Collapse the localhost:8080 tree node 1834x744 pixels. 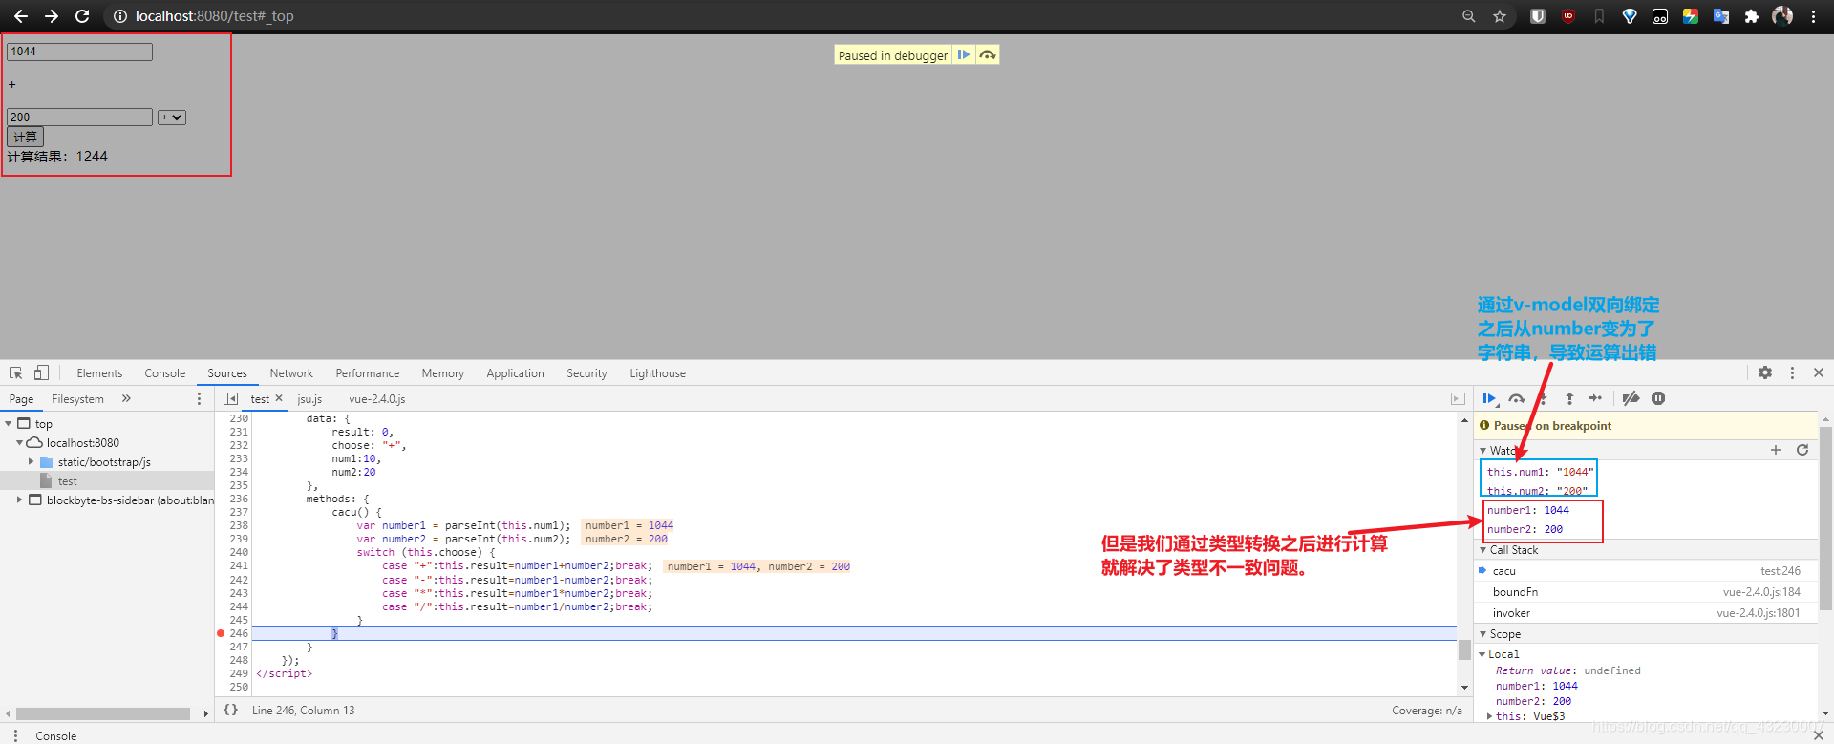[x=19, y=442]
